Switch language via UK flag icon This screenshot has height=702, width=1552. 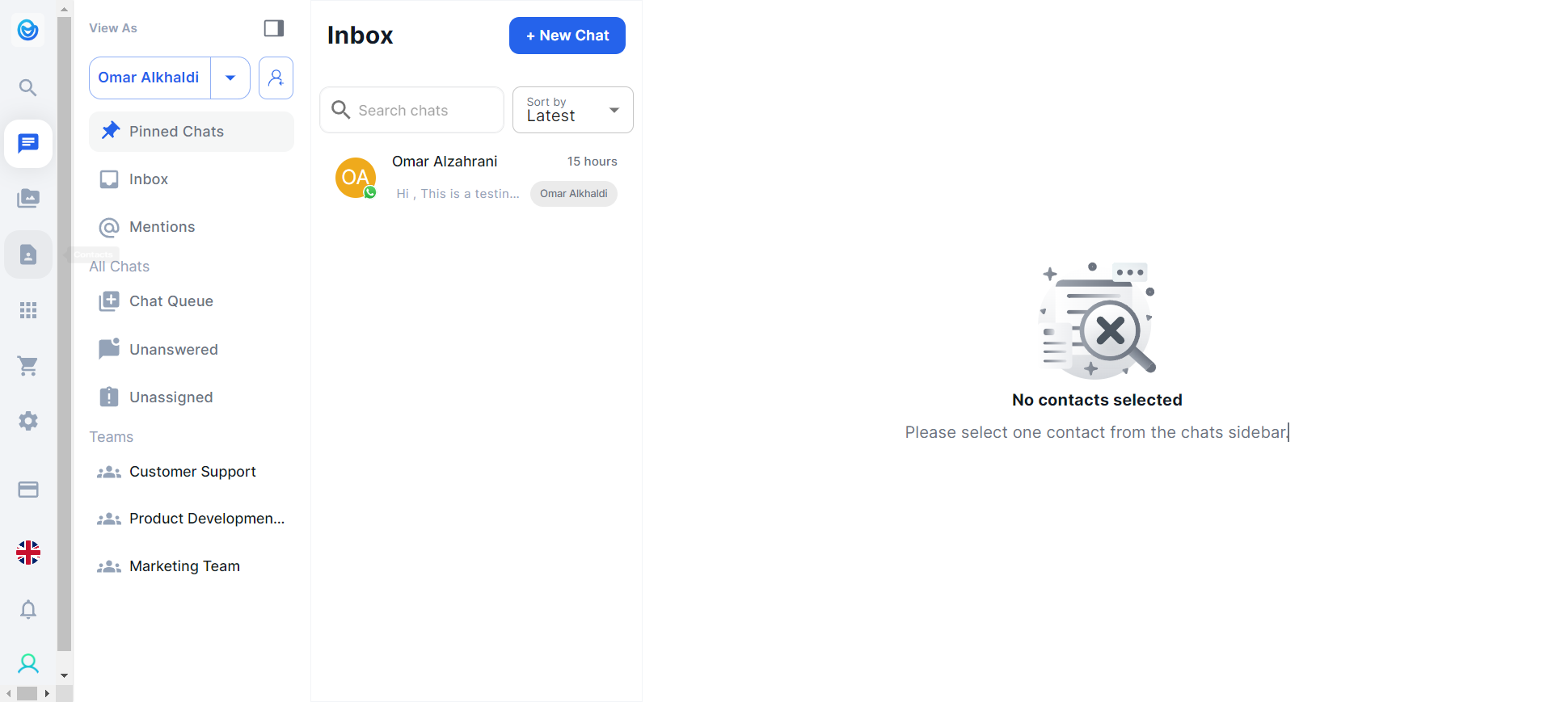[28, 553]
